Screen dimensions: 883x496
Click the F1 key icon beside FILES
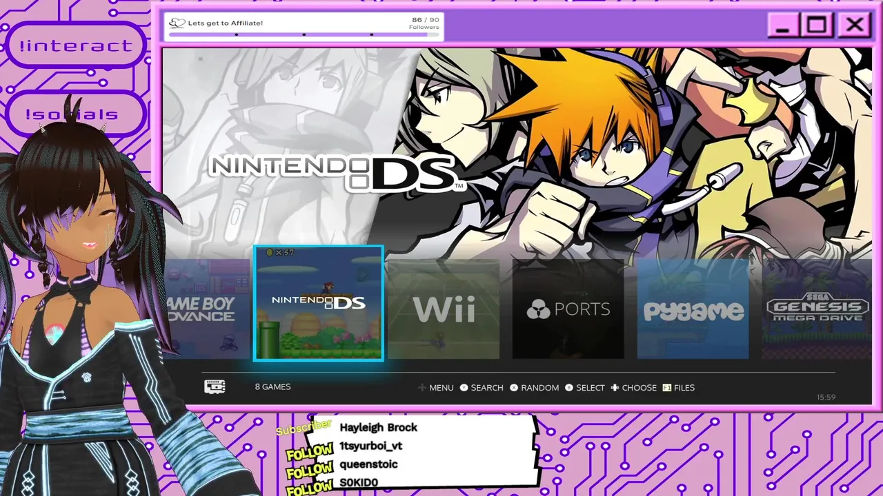click(x=667, y=388)
